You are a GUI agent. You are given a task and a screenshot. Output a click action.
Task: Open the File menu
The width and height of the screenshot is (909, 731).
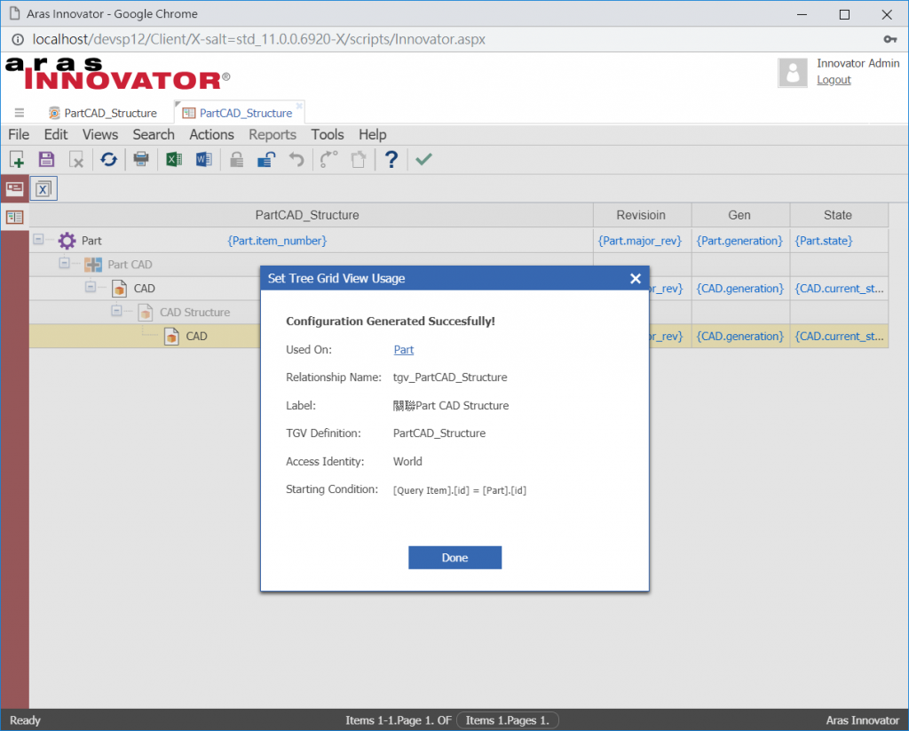click(x=19, y=135)
